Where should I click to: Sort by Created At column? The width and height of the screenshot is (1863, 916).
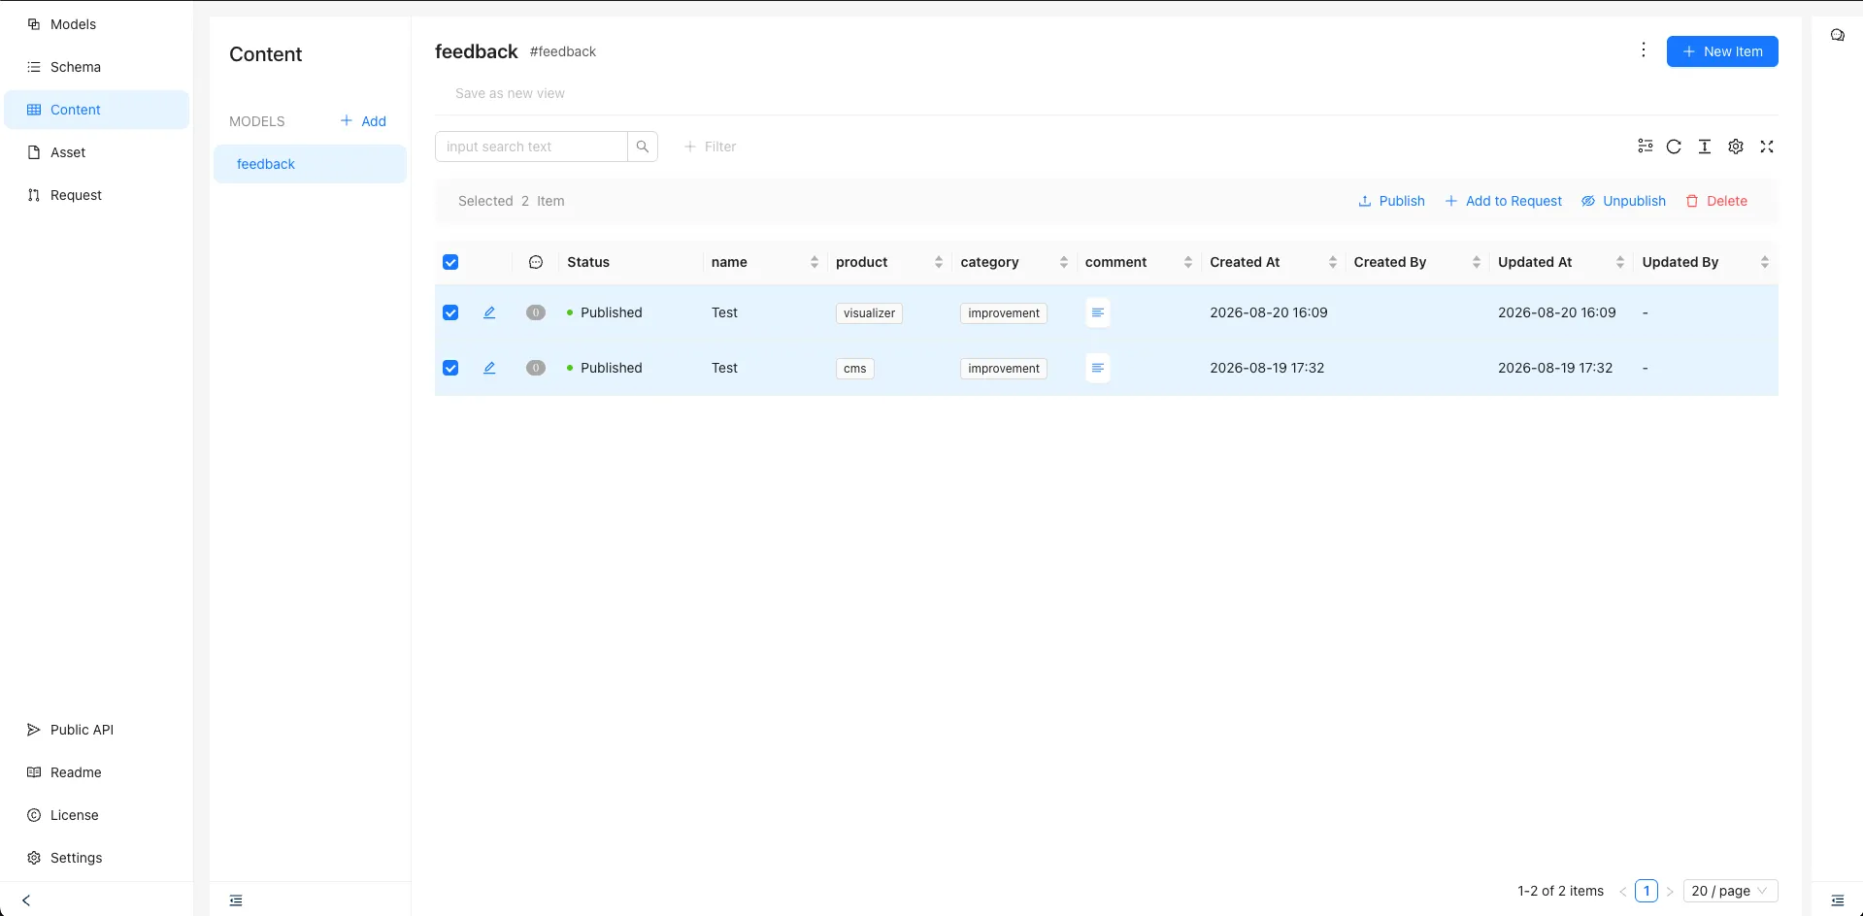pyautogui.click(x=1333, y=262)
